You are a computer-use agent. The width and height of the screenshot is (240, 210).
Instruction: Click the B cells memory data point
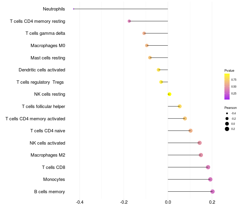(212, 191)
